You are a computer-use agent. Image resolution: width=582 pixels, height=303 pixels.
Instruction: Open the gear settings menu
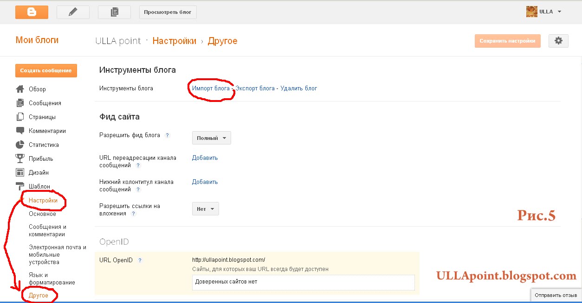tap(558, 41)
